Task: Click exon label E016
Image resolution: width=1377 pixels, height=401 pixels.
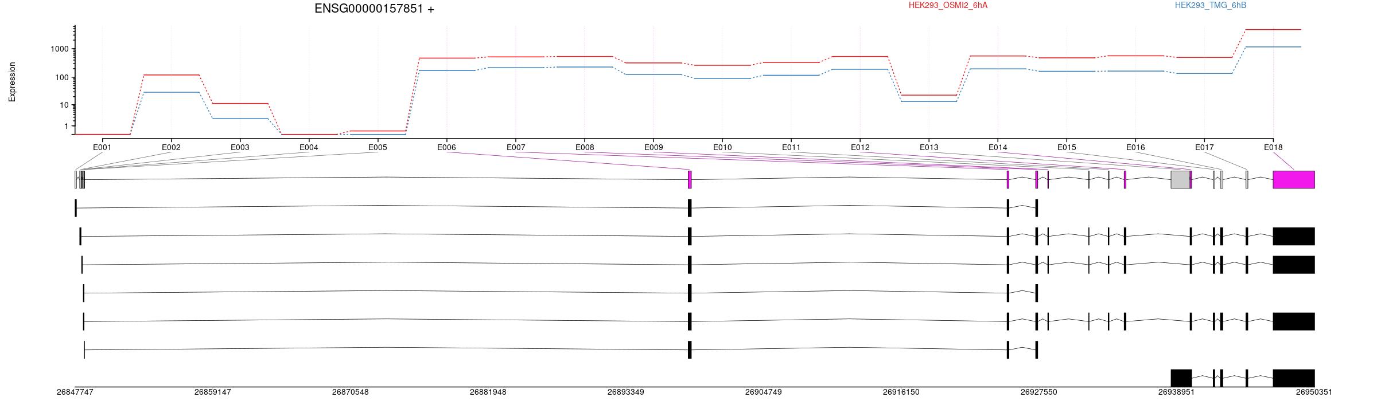Action: point(1135,147)
